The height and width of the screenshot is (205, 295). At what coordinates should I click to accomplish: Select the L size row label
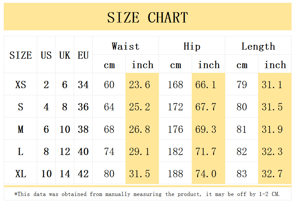(x=21, y=151)
